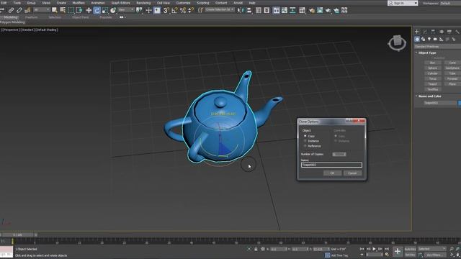Viewport: 461px width, 259px height.
Task: Open Workspaces Default dropdown
Action: (x=449, y=3)
